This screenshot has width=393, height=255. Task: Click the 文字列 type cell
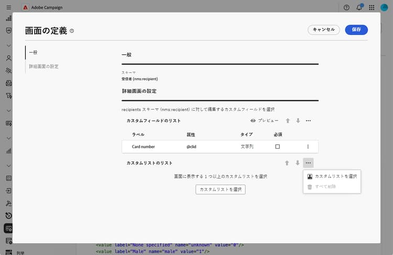coord(247,147)
